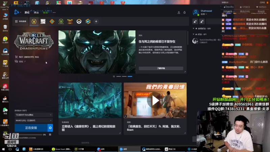Screen dimensions: 270x152
Task: Open Grand Theft Auto V desktop shortcut
Action: coord(5,6)
